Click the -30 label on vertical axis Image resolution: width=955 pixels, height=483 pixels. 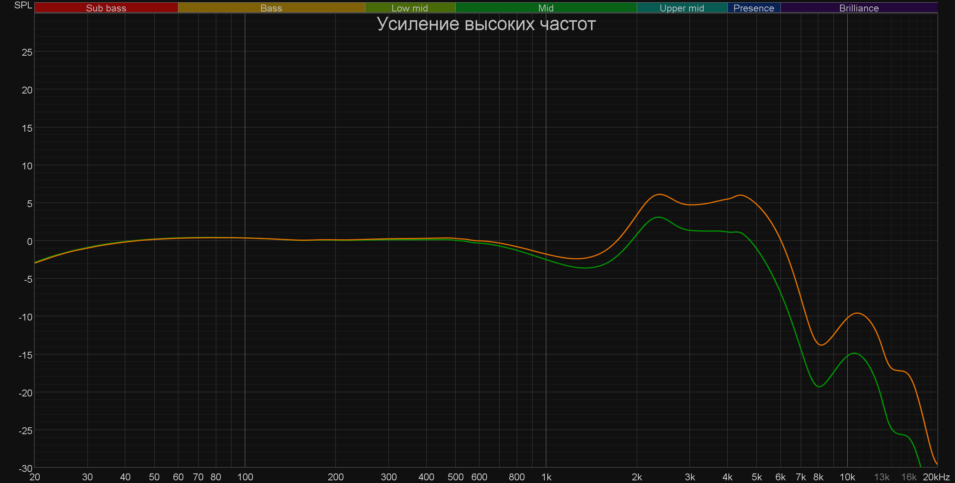point(26,468)
